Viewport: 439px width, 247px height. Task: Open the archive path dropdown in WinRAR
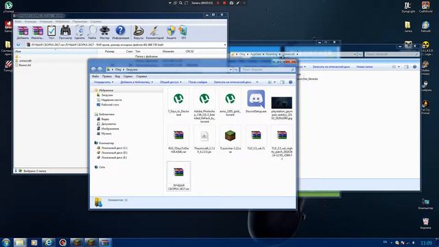tap(225, 45)
